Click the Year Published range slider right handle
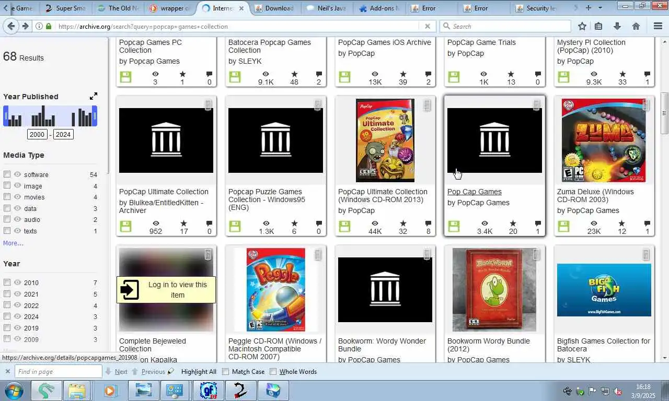The image size is (669, 401). click(95, 116)
